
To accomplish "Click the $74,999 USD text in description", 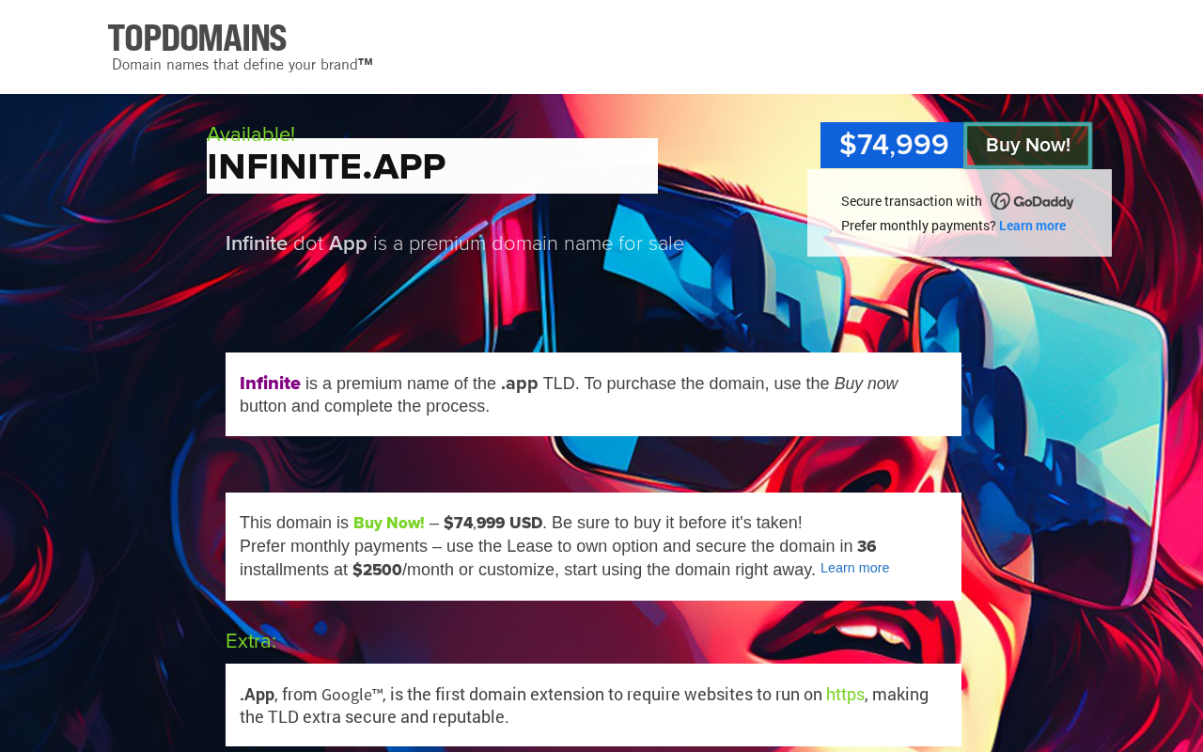I will (492, 523).
